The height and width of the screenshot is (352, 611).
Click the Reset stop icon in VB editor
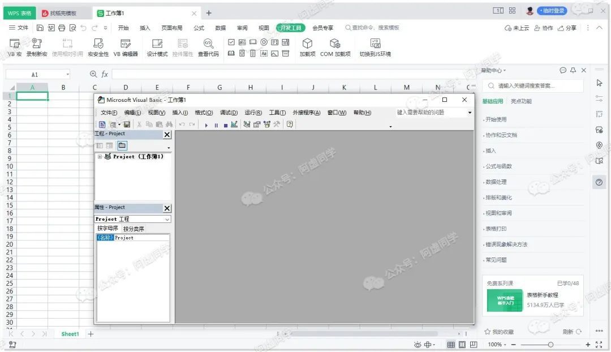point(225,125)
